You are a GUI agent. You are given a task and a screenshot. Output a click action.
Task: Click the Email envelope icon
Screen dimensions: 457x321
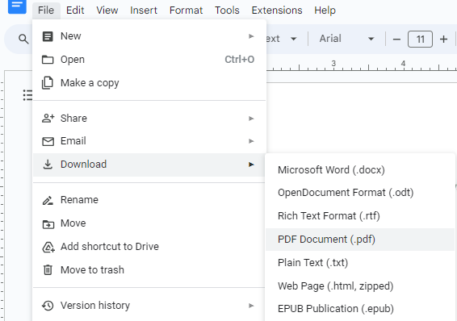pyautogui.click(x=48, y=141)
